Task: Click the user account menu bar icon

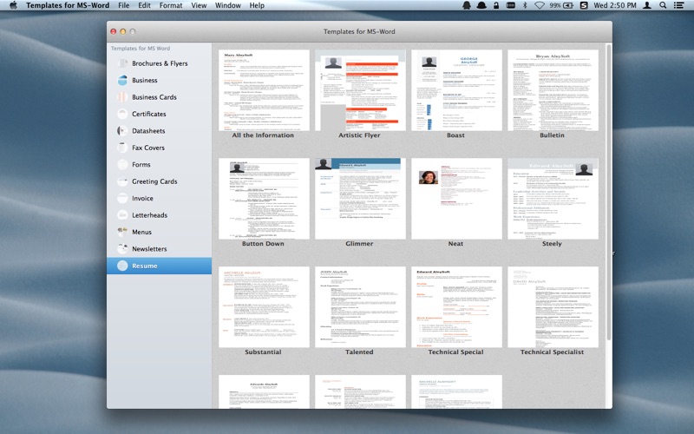Action: click(647, 5)
